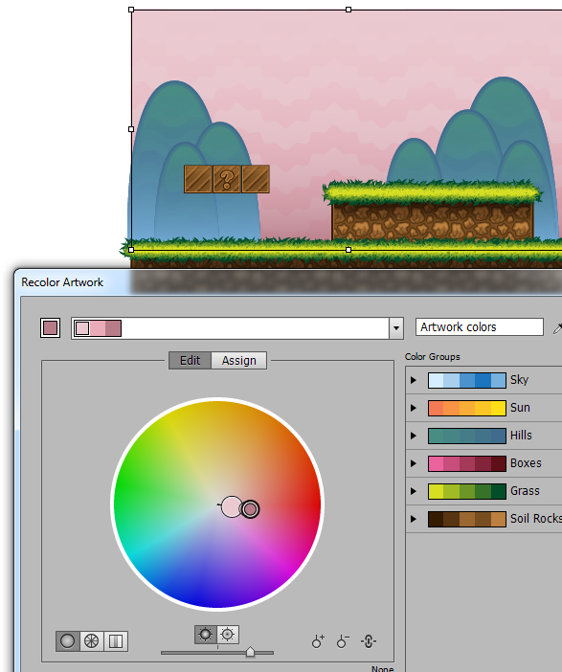The height and width of the screenshot is (672, 562).
Task: Select the Sky color group swatches
Action: click(x=467, y=380)
